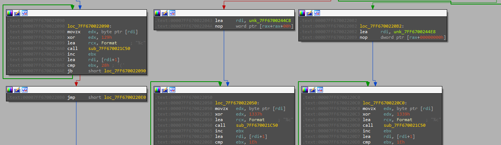
Task: Click the group nodes icon on the loc_7FF670022090 node
Action: 25,13
